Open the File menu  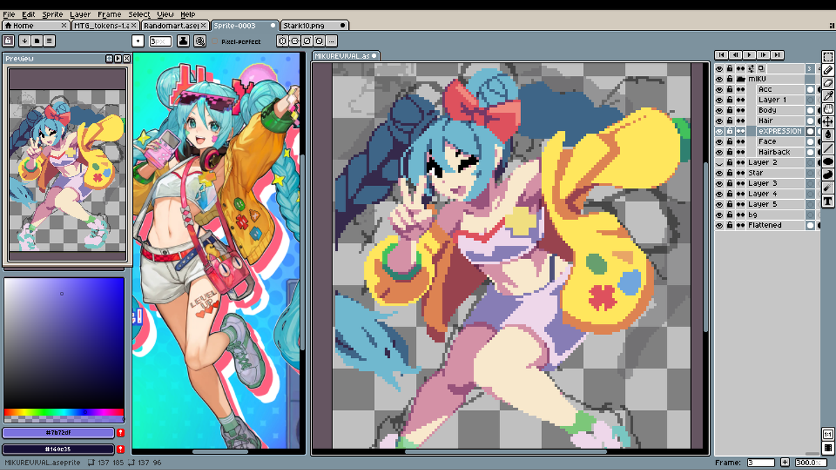pos(9,14)
